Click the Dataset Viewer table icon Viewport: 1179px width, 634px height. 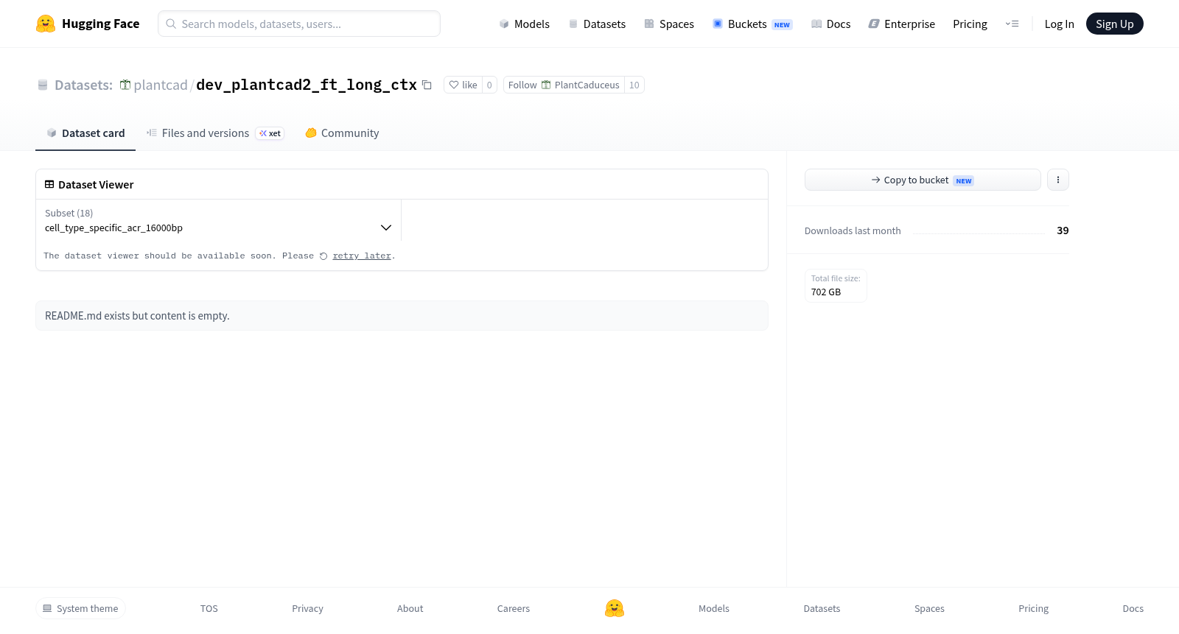tap(49, 185)
